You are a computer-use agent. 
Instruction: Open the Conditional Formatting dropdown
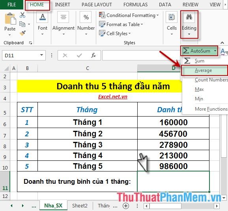pos(158,15)
